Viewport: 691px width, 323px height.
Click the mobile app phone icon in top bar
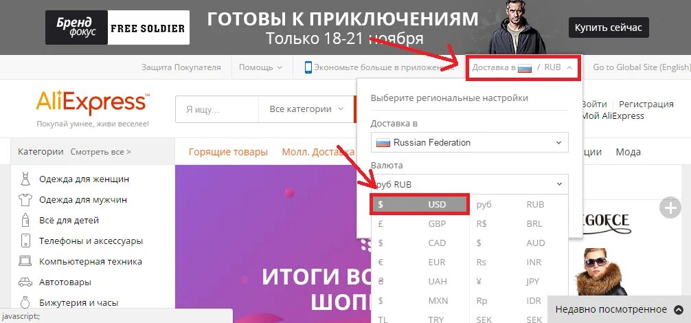coord(308,67)
